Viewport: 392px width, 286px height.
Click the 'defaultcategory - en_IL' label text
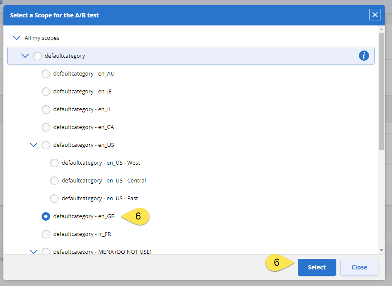82,109
